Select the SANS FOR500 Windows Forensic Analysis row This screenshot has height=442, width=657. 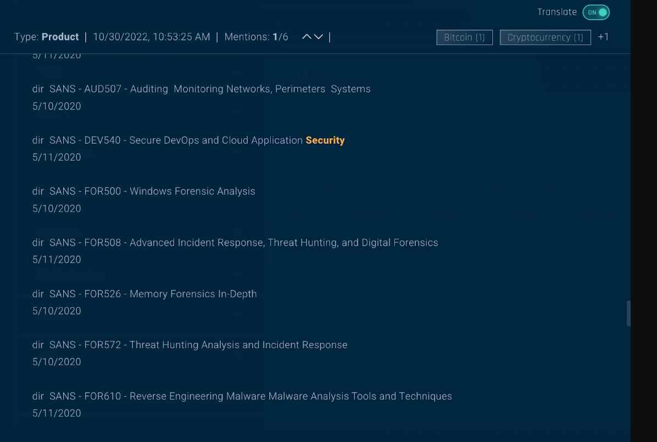tap(144, 191)
